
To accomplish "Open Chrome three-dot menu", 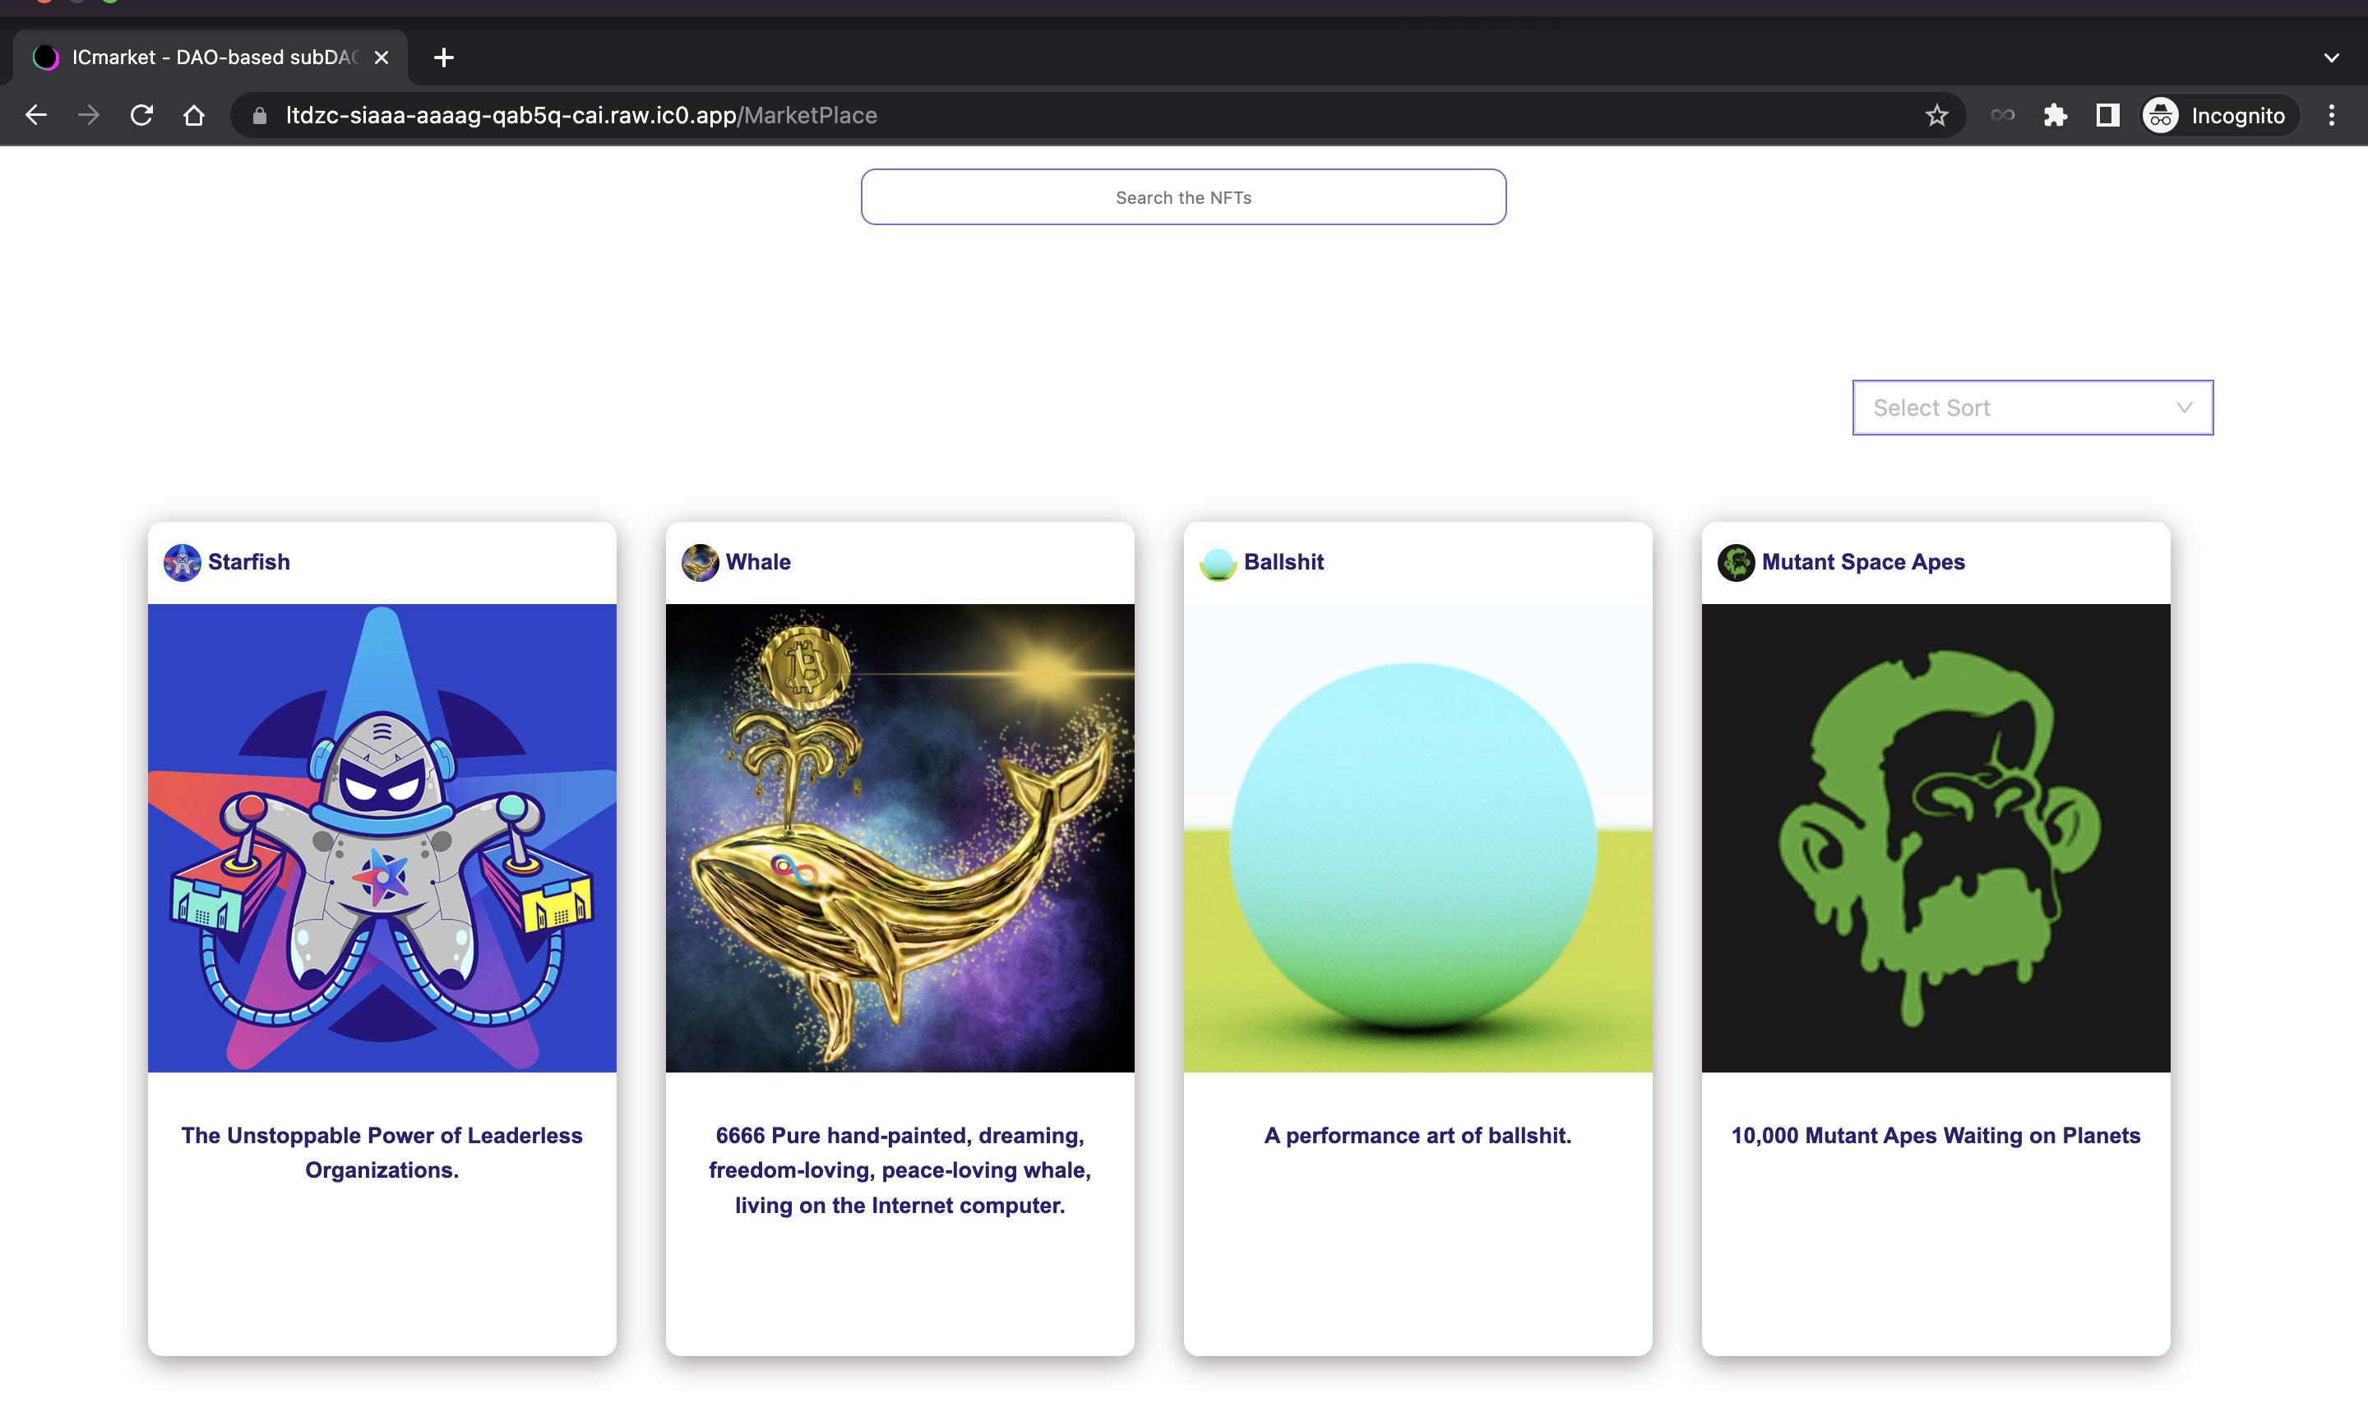I will coord(2331,116).
